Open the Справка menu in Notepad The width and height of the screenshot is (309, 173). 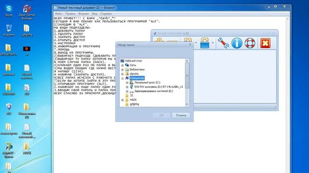pos(106,14)
